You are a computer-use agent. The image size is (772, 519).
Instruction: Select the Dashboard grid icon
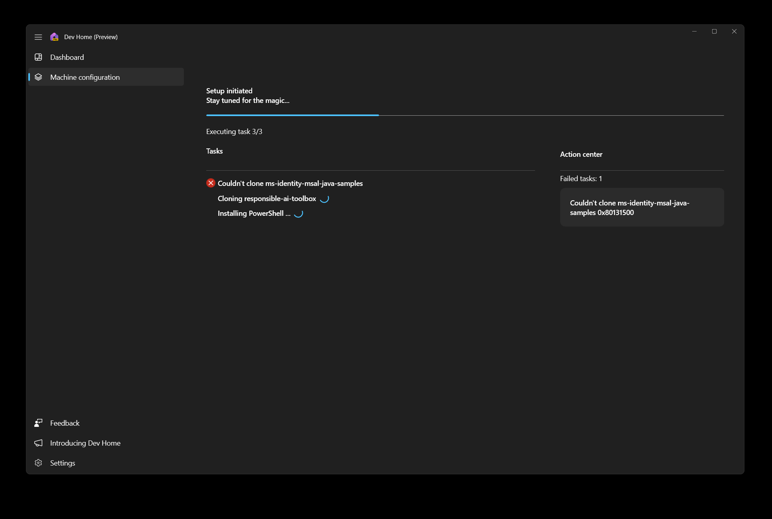pyautogui.click(x=38, y=57)
